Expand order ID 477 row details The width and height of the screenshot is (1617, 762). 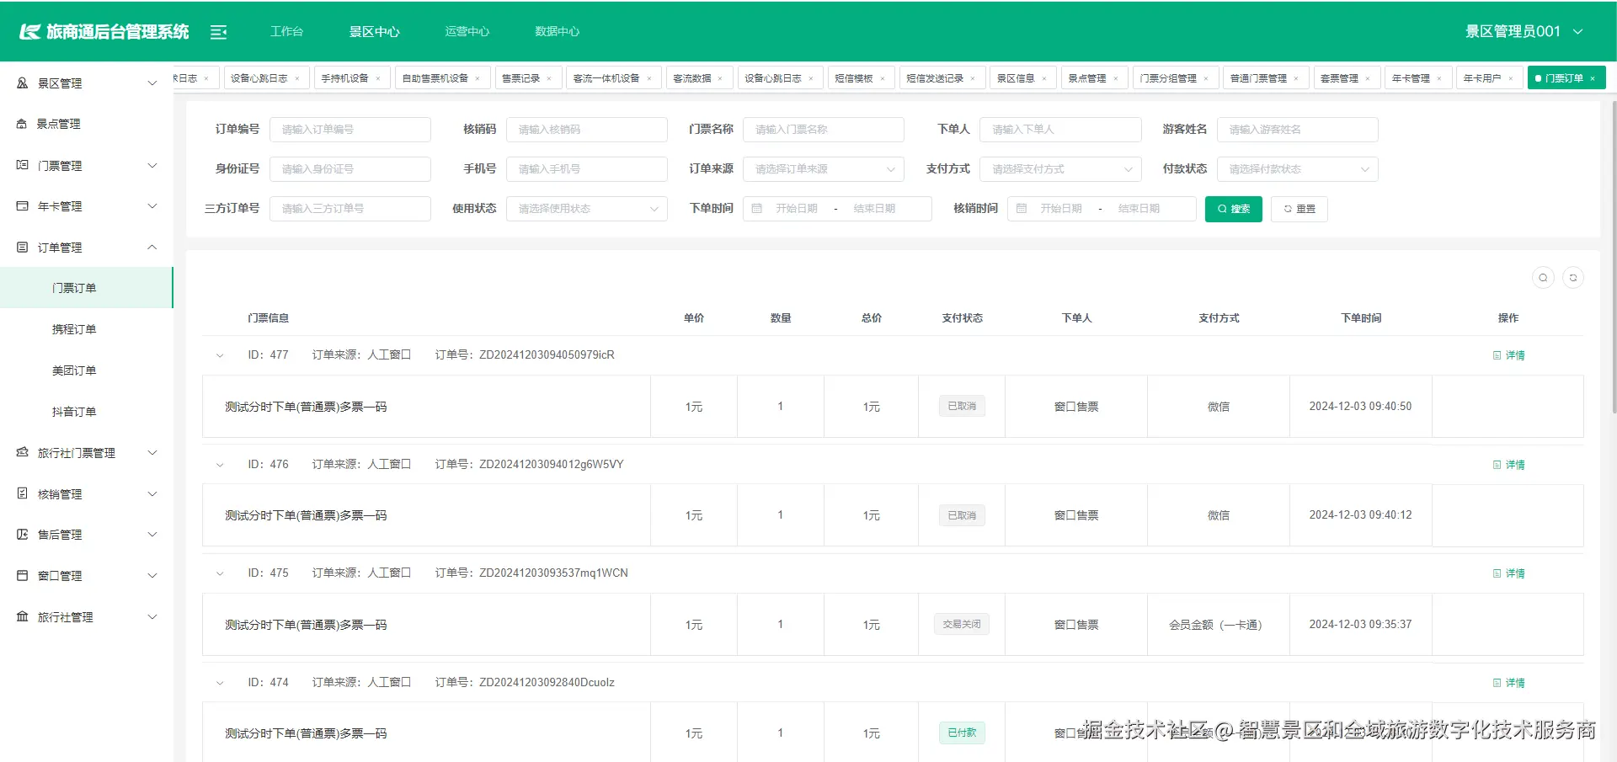click(x=220, y=354)
